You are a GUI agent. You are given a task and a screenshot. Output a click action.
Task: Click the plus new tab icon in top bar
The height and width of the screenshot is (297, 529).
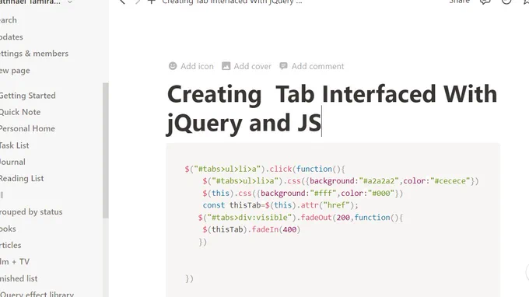click(152, 2)
